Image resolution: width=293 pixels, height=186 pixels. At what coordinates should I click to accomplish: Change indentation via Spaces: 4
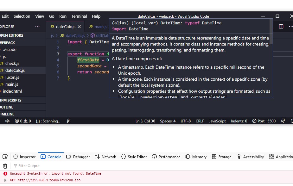click(x=168, y=121)
